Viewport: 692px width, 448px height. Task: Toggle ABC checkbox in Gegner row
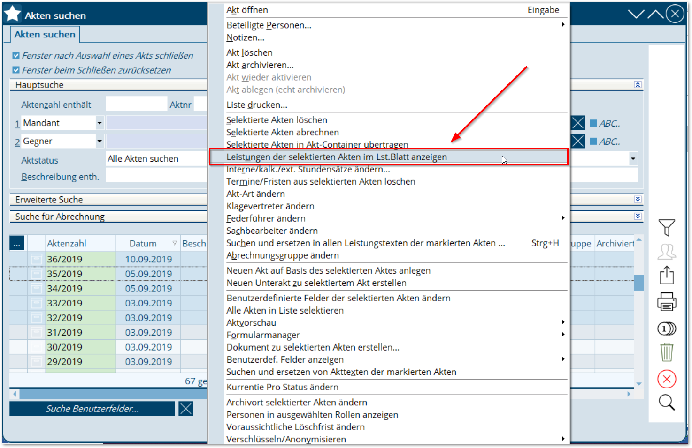click(x=593, y=141)
